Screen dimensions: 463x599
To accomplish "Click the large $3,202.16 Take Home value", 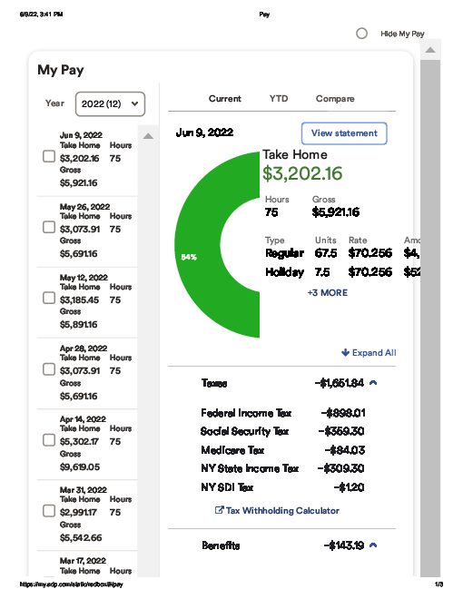I will 302,174.
